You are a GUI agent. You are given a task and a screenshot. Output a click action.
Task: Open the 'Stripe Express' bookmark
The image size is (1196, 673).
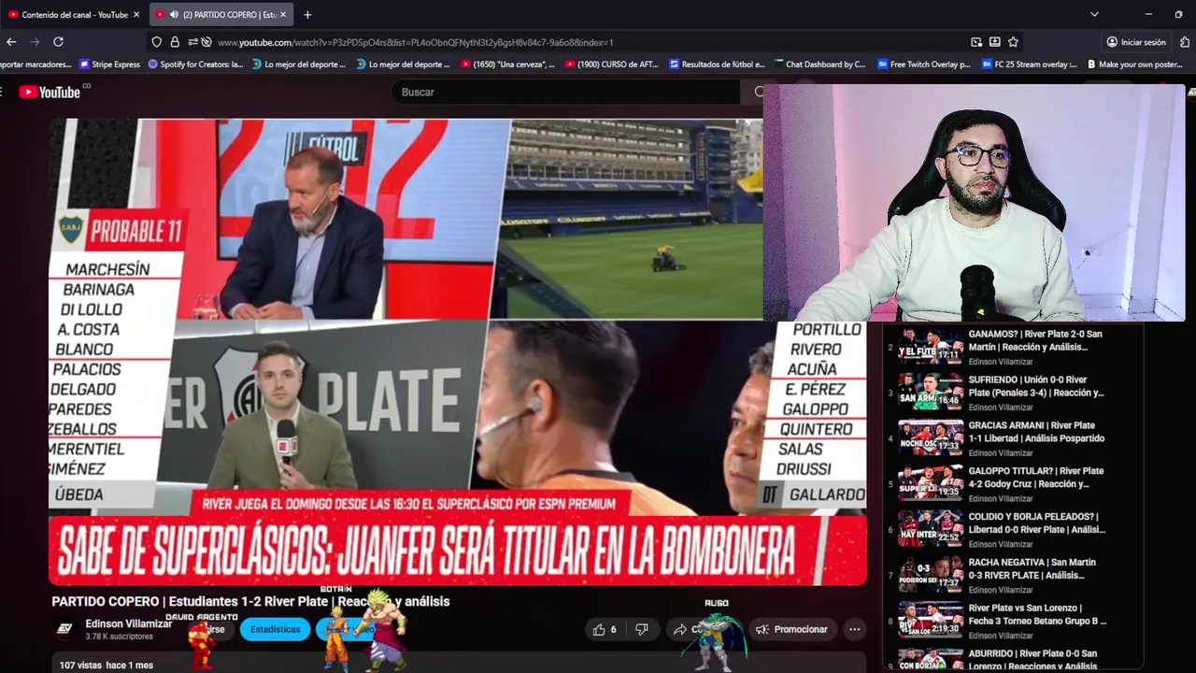[110, 64]
